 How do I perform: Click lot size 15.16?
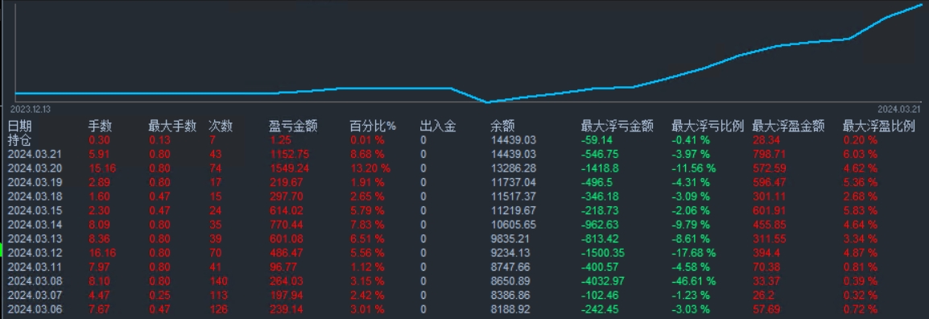click(102, 168)
